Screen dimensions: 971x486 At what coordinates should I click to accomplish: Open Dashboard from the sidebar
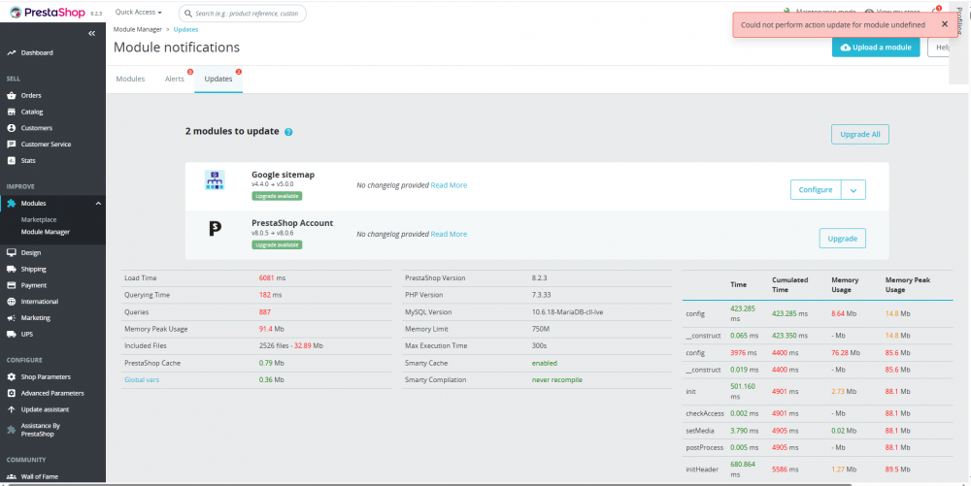tap(37, 52)
